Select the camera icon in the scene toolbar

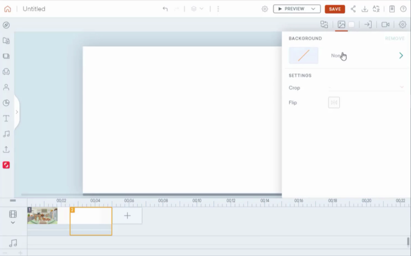tap(385, 24)
